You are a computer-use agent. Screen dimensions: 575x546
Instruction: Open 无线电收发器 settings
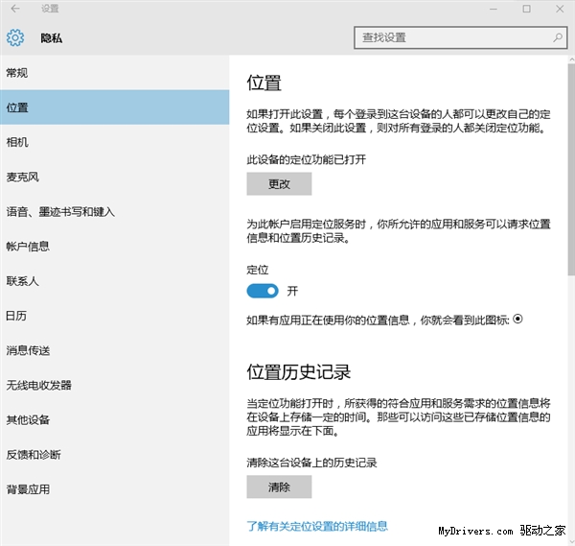(38, 385)
